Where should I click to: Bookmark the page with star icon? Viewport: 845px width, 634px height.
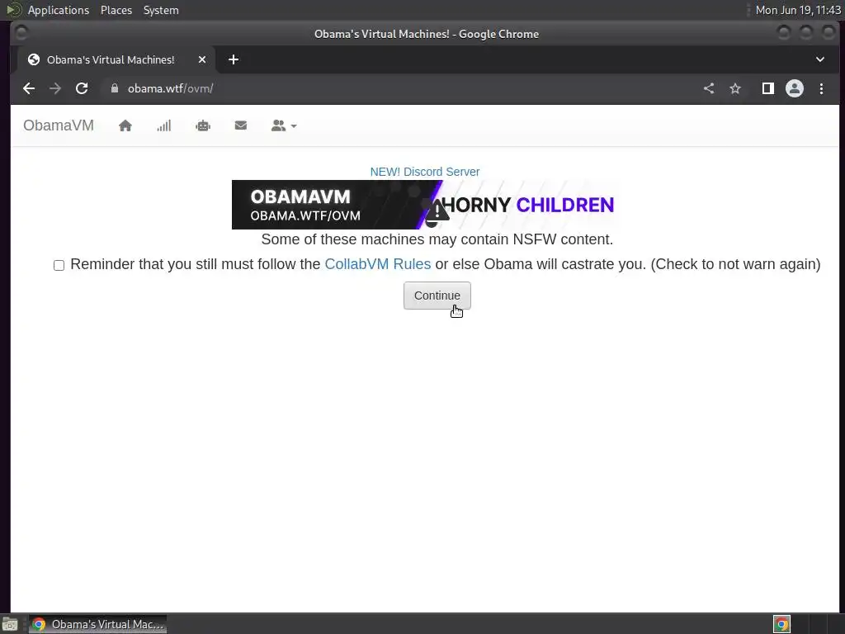pos(735,88)
